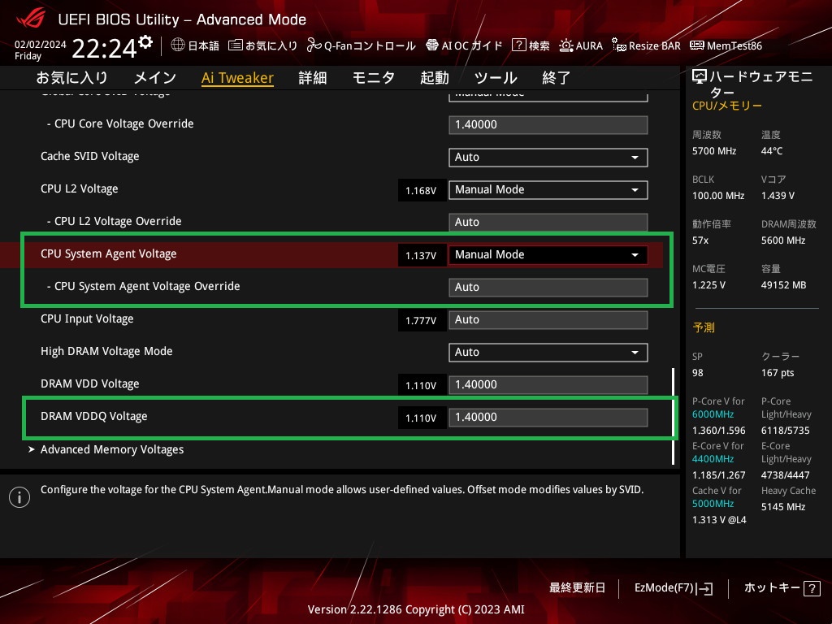Click the 22:24 clock display

[105, 48]
